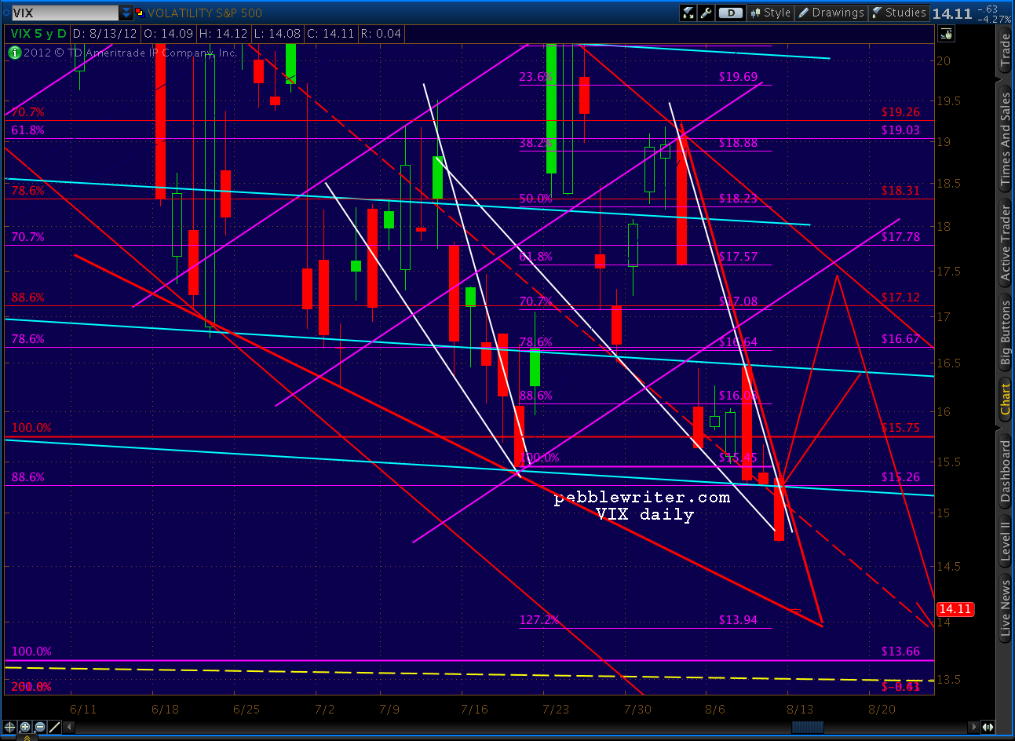1015x741 pixels.
Task: Click the 14.11 last price bubble on axis
Action: point(955,609)
